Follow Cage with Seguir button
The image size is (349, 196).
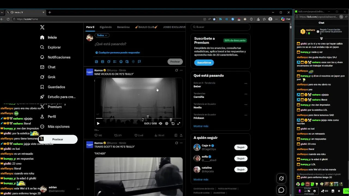[241, 147]
